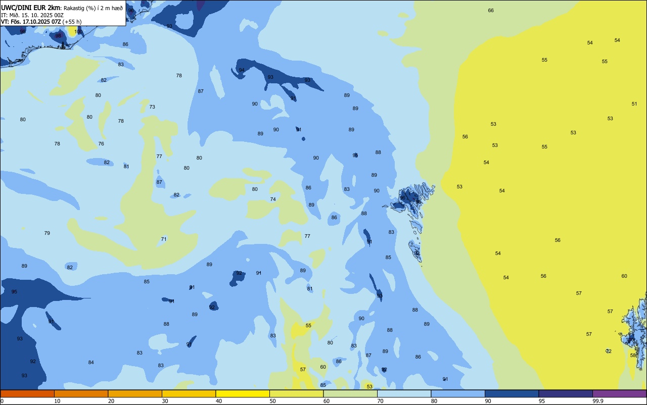Pick the 80–90 light blue legend segment
The height and width of the screenshot is (405, 647).
pyautogui.click(x=458, y=393)
